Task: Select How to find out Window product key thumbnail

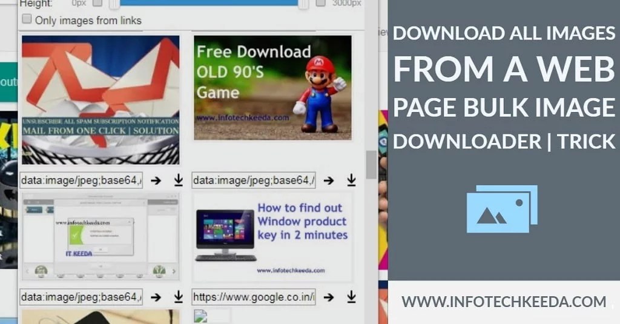Action: [x=272, y=237]
